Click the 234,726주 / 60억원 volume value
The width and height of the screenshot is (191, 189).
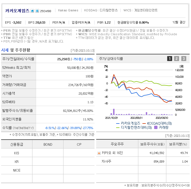(81, 85)
